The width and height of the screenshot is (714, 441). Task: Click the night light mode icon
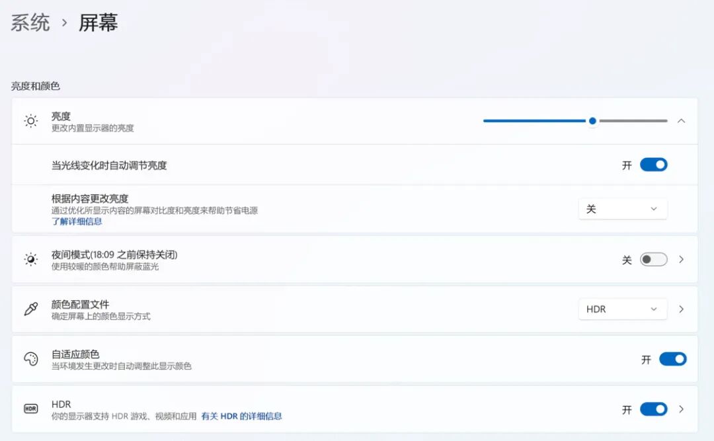(x=31, y=259)
